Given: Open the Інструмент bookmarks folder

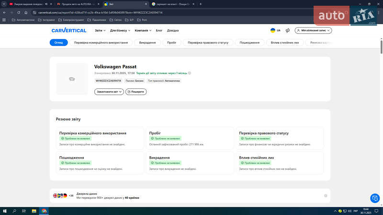Looking at the screenshot, I should pos(46,20).
